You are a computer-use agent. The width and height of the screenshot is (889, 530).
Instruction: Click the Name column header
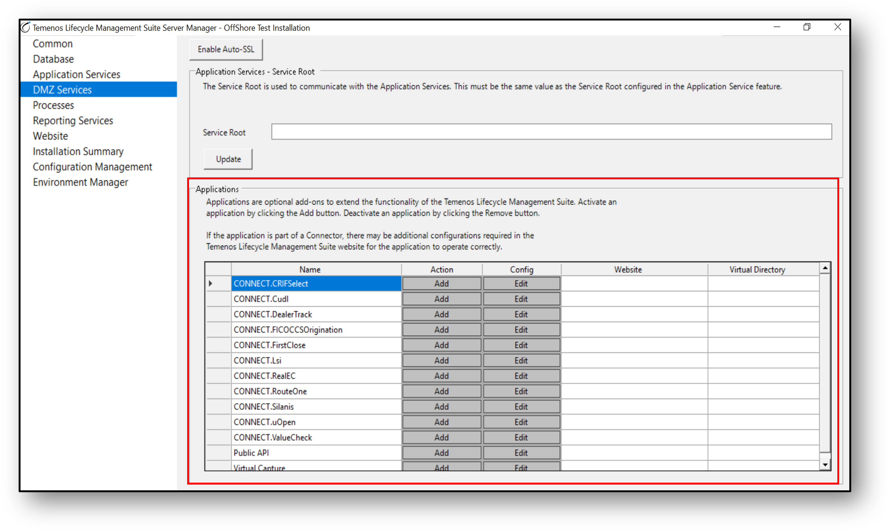point(316,269)
